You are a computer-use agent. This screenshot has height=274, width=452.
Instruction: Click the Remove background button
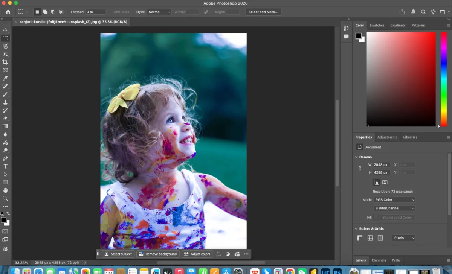pyautogui.click(x=158, y=254)
